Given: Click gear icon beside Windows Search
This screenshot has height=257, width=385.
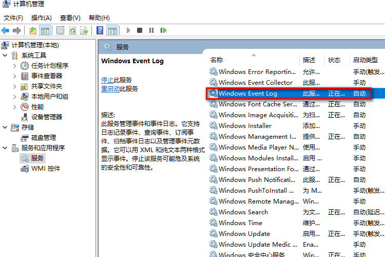Looking at the screenshot, I should pyautogui.click(x=213, y=212).
